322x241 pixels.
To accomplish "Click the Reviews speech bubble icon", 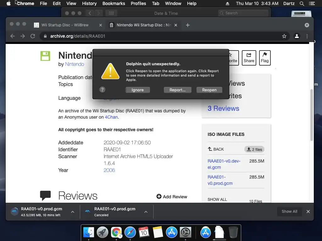I will point(45,195).
